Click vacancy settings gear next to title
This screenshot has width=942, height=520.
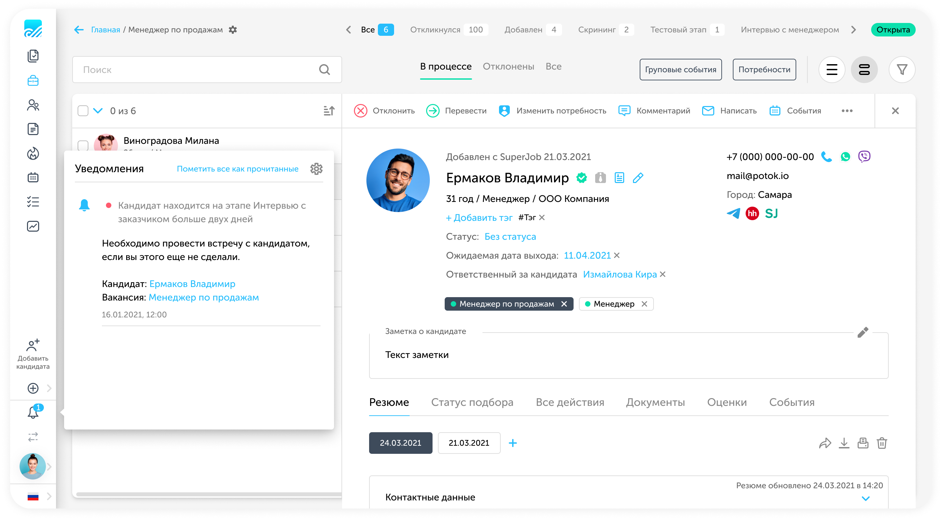(233, 30)
